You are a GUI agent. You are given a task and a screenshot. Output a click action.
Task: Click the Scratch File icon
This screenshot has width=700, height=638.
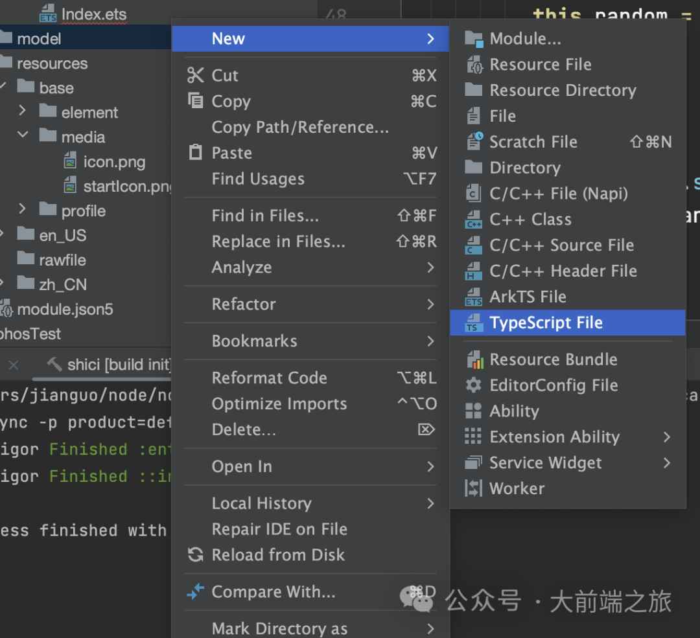click(474, 142)
